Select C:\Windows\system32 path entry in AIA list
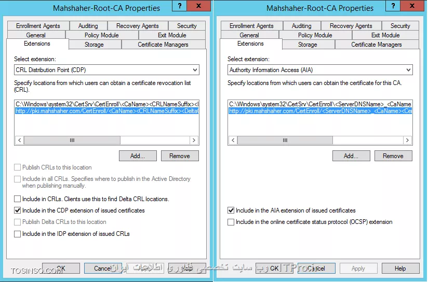Image resolution: width=428 pixels, height=282 pixels. pyautogui.click(x=320, y=104)
